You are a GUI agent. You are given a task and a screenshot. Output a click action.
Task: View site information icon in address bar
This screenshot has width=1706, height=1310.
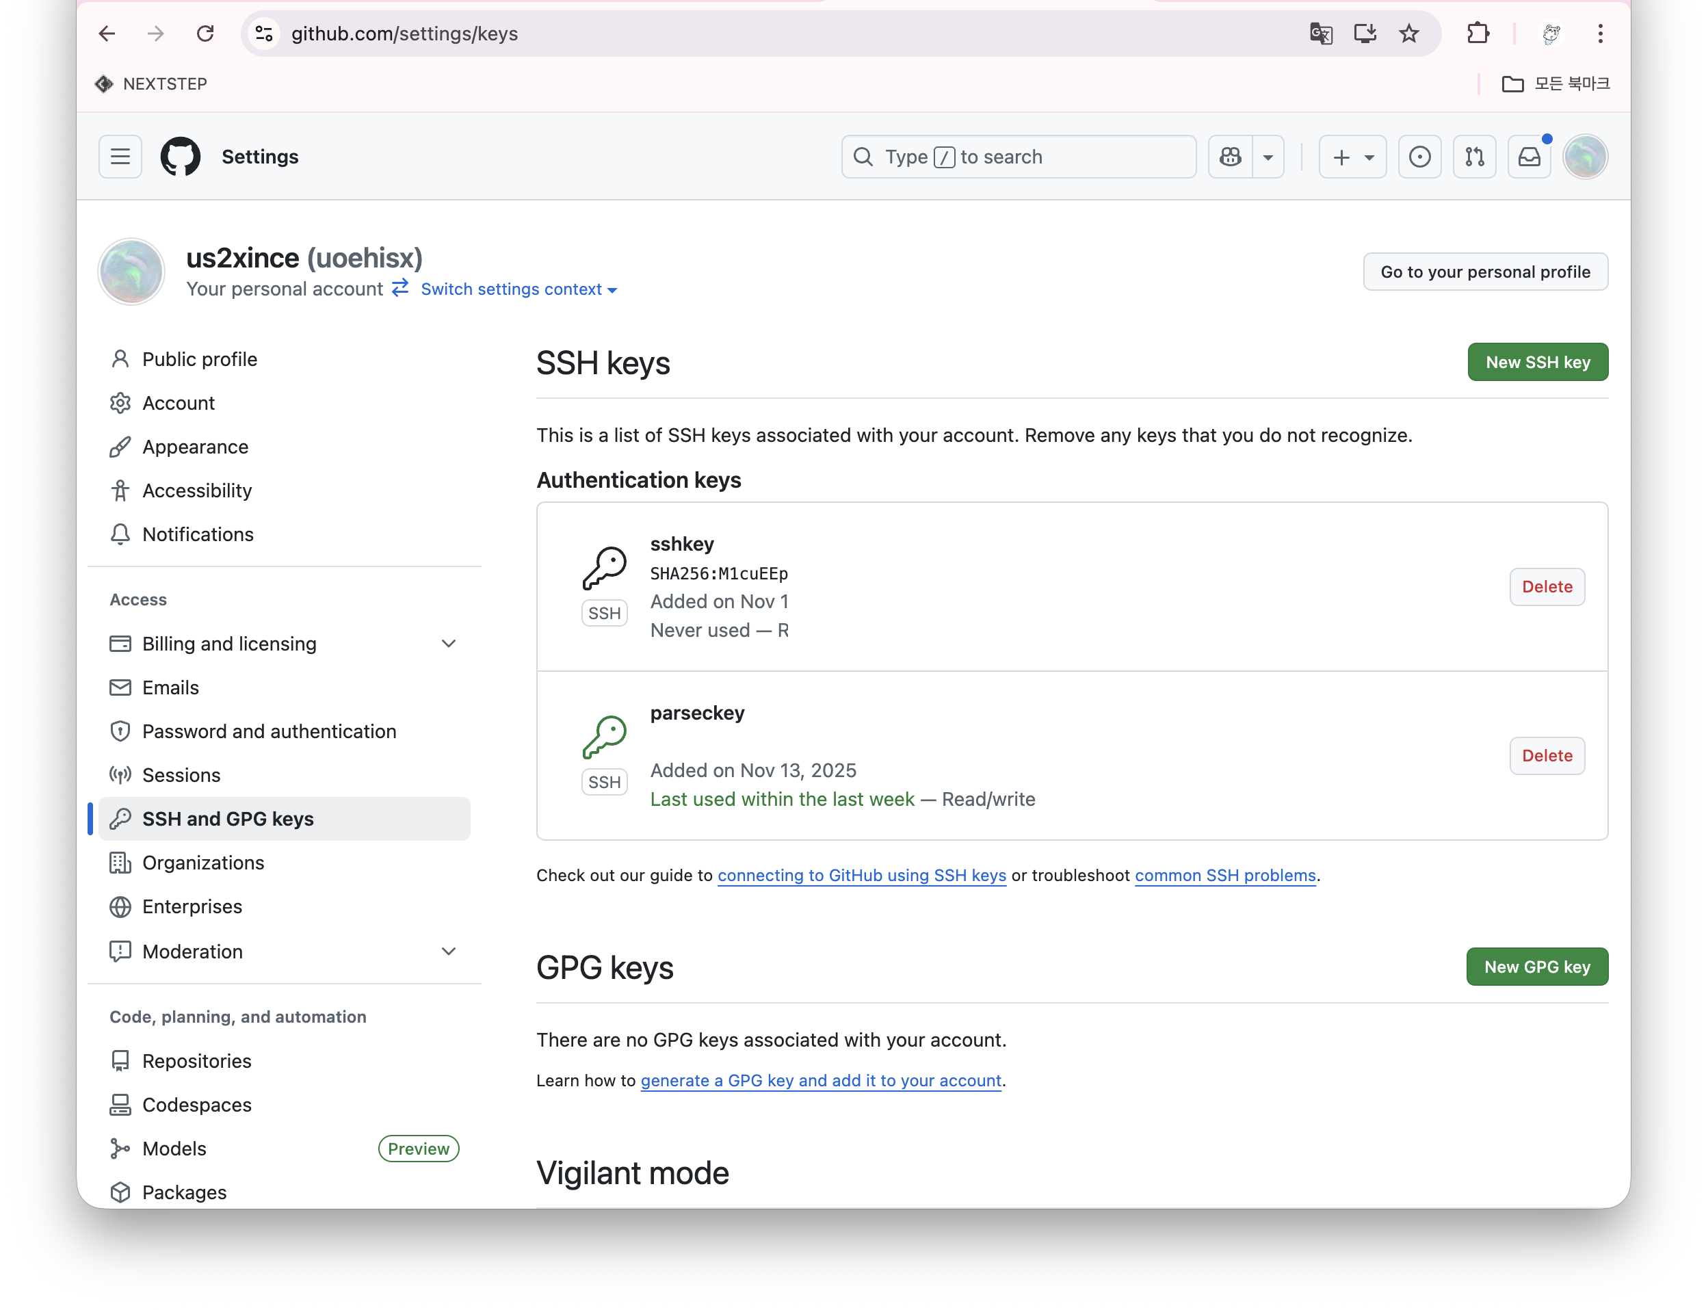coord(264,34)
